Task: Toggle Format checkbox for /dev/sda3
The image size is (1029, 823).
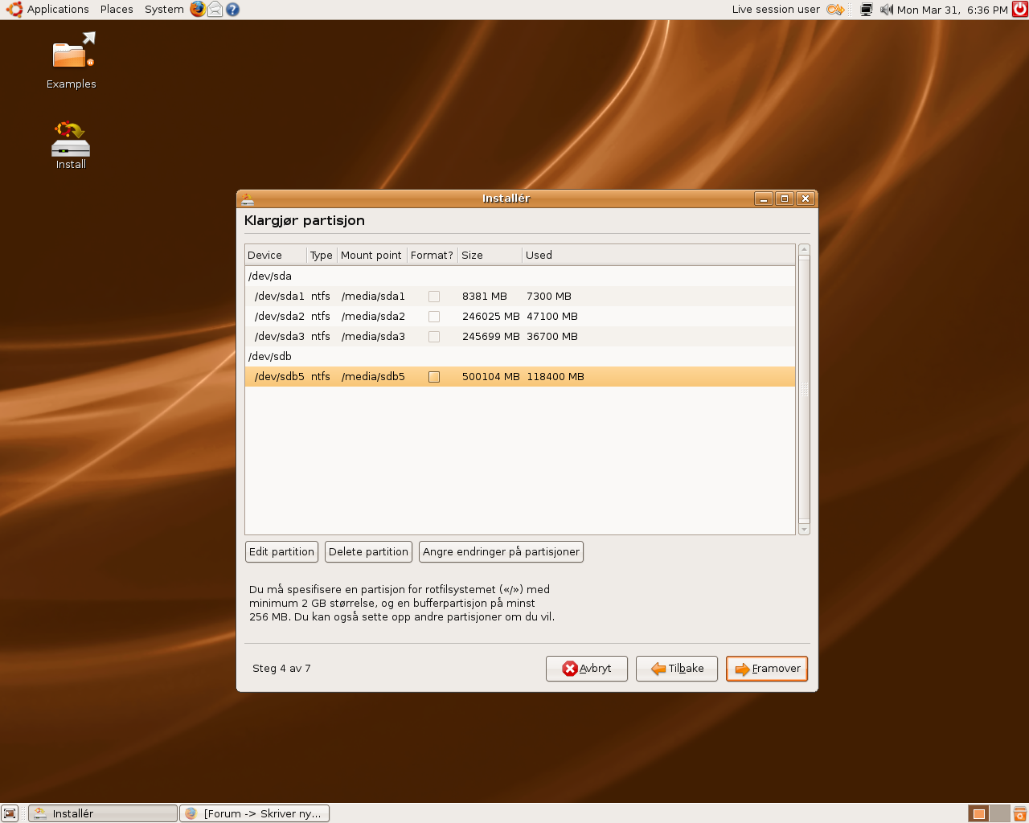Action: 434,337
